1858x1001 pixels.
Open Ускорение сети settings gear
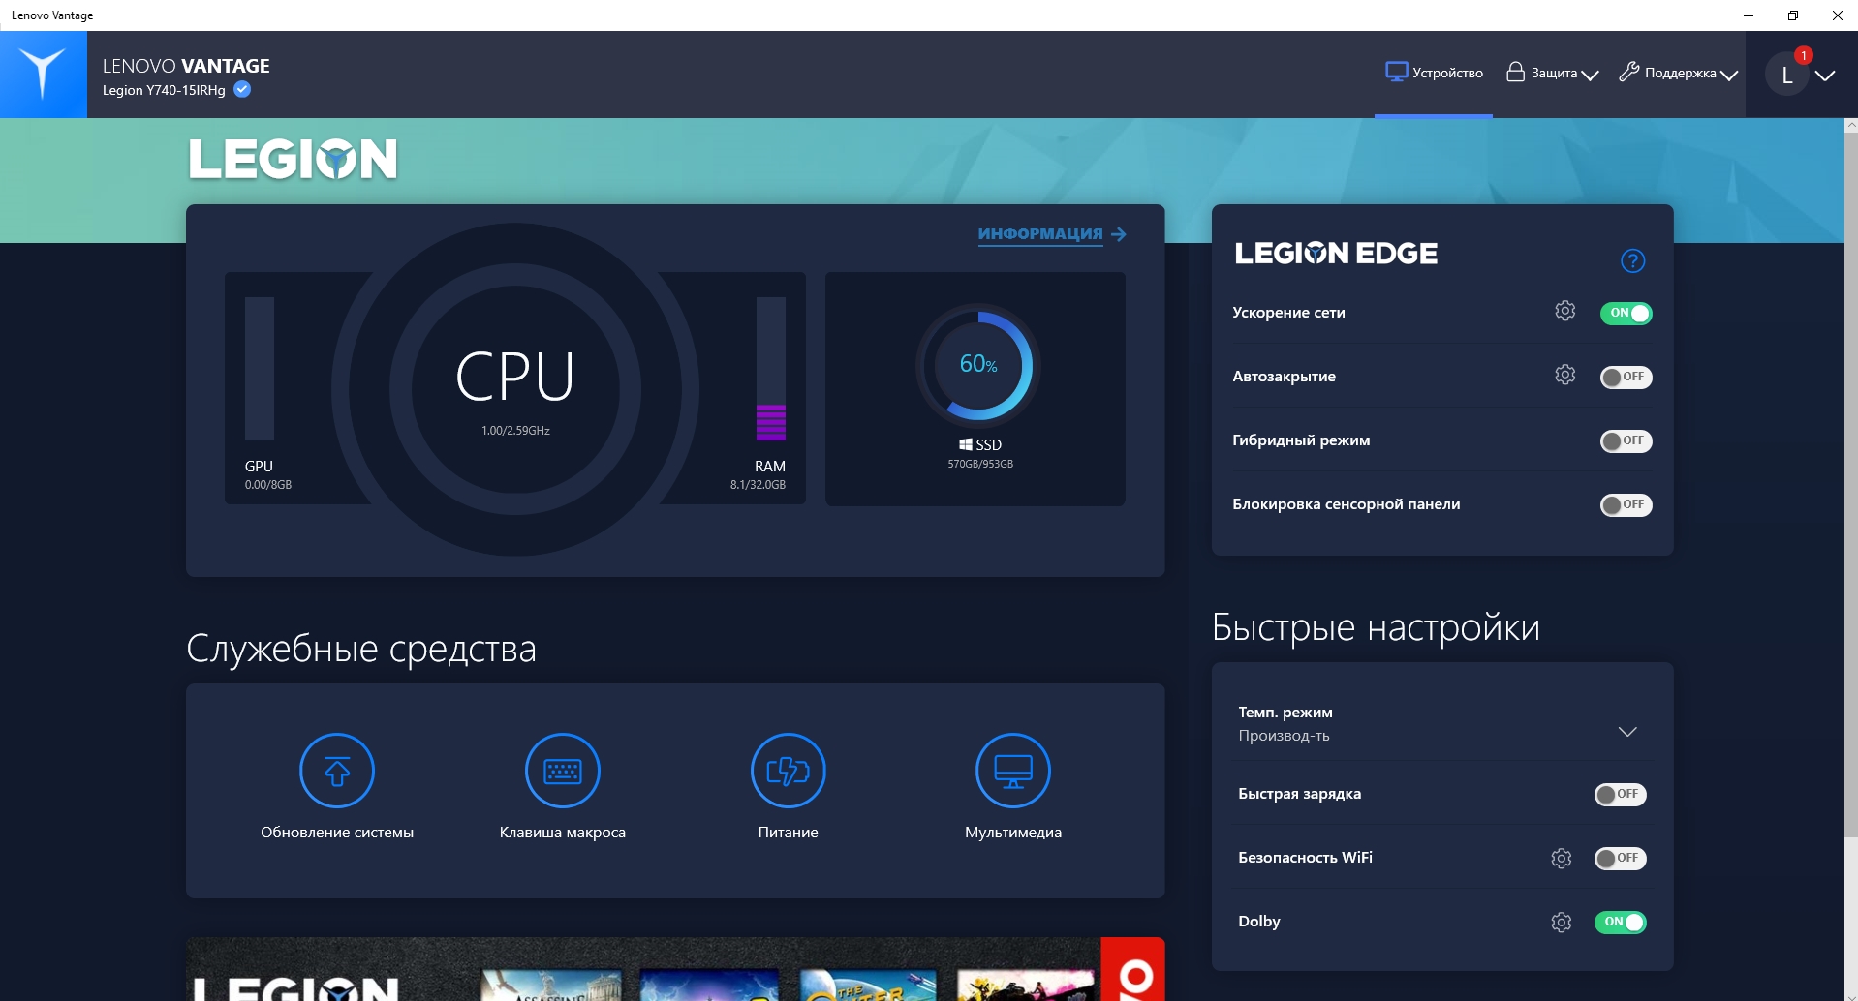[x=1564, y=311]
